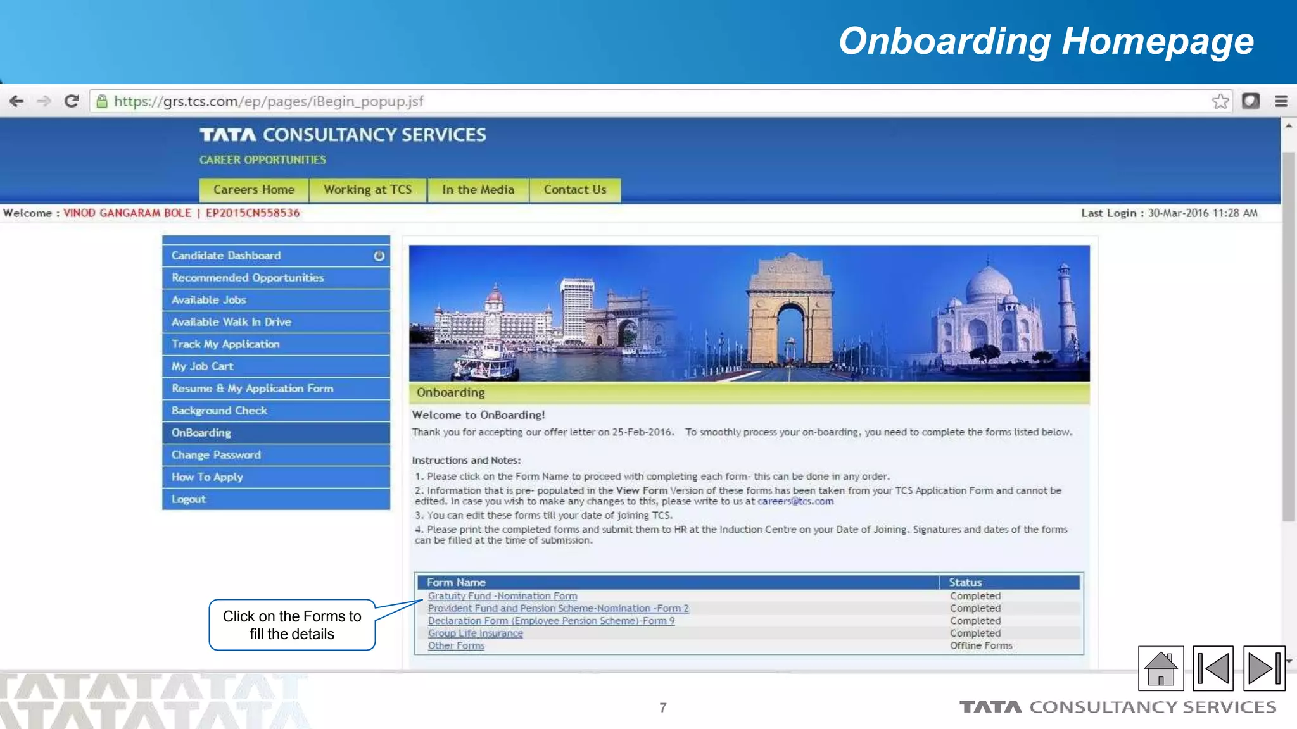The image size is (1297, 729).
Task: Click the browser reload icon
Action: tap(72, 101)
